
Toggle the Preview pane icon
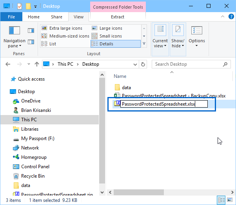click(x=31, y=31)
